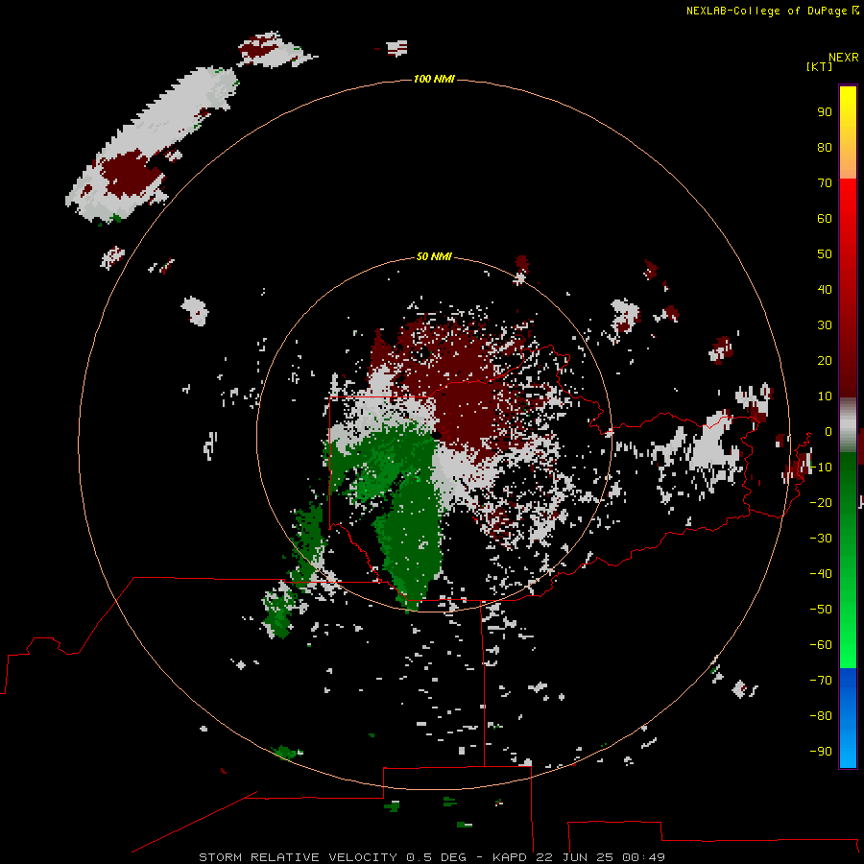Click the 22 JUN 25 date in caption

[x=576, y=857]
